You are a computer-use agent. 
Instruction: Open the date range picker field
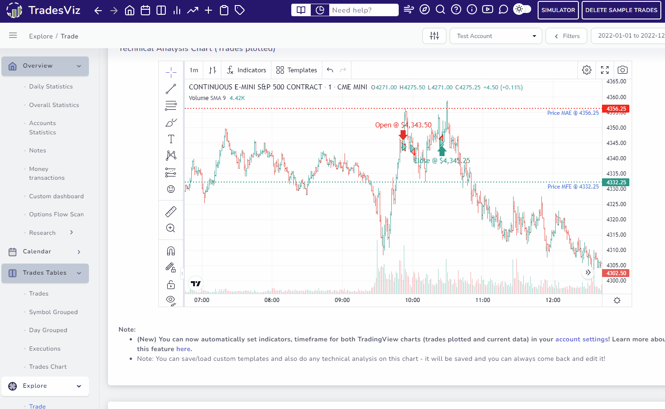click(628, 36)
